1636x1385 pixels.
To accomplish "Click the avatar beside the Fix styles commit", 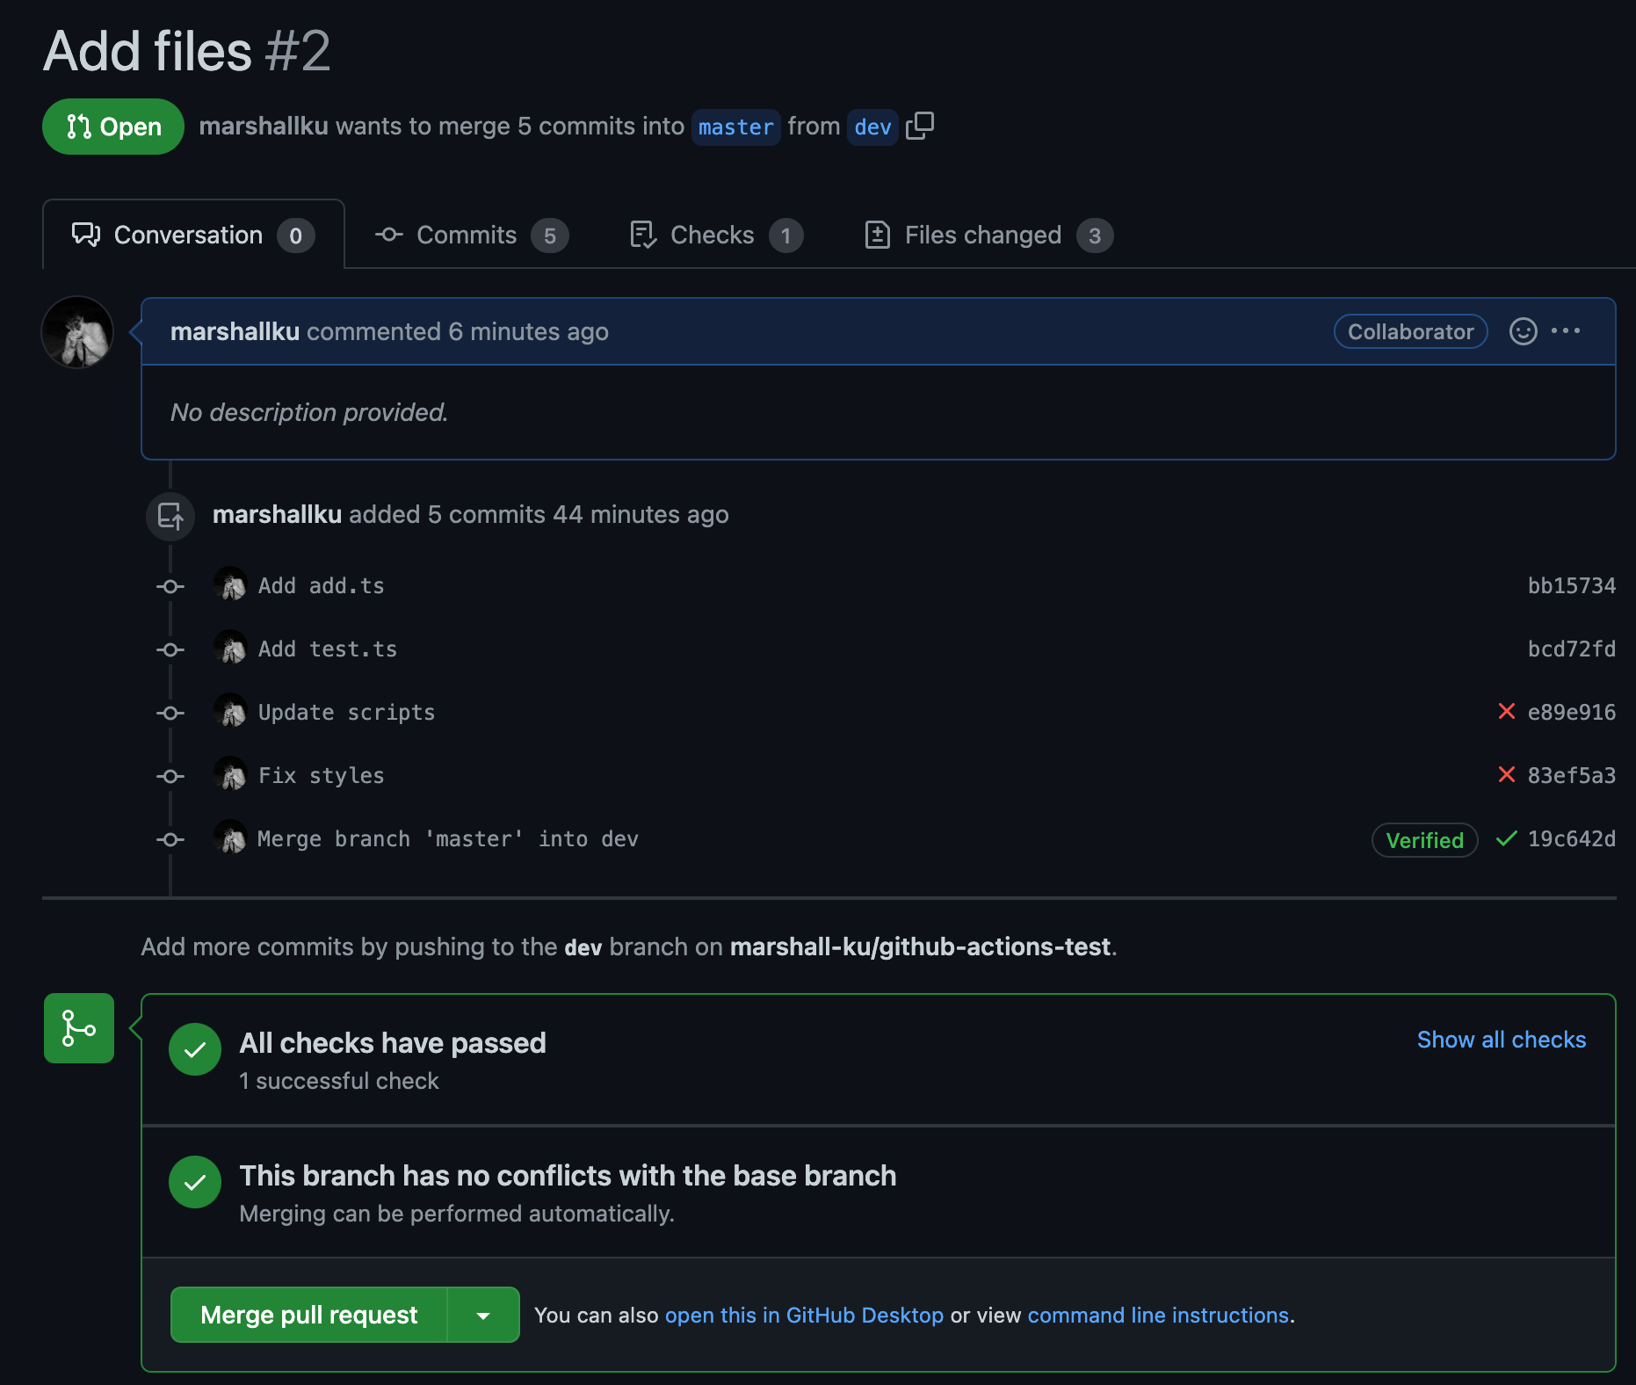I will pyautogui.click(x=231, y=775).
